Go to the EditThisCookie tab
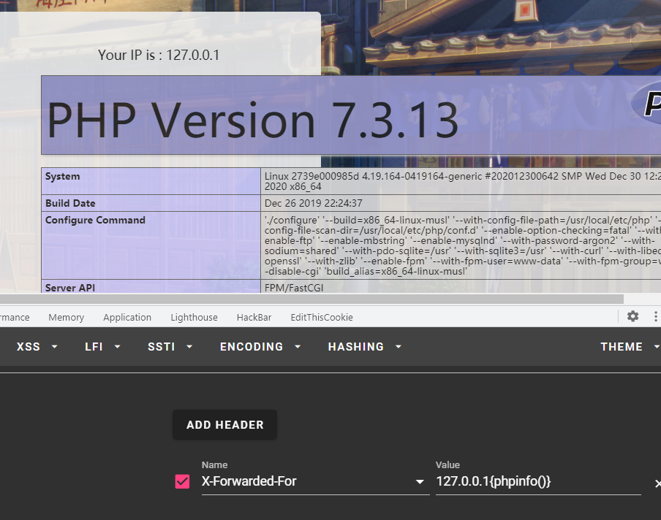661x520 pixels. (x=321, y=317)
